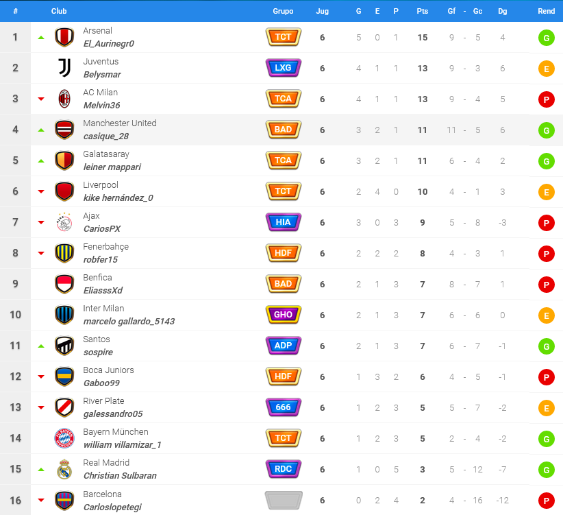Screen dimensions: 563x515
Task: Sort by the Pts column header
Action: (422, 11)
